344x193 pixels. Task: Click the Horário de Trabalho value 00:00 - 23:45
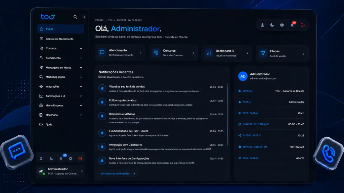click(296, 124)
